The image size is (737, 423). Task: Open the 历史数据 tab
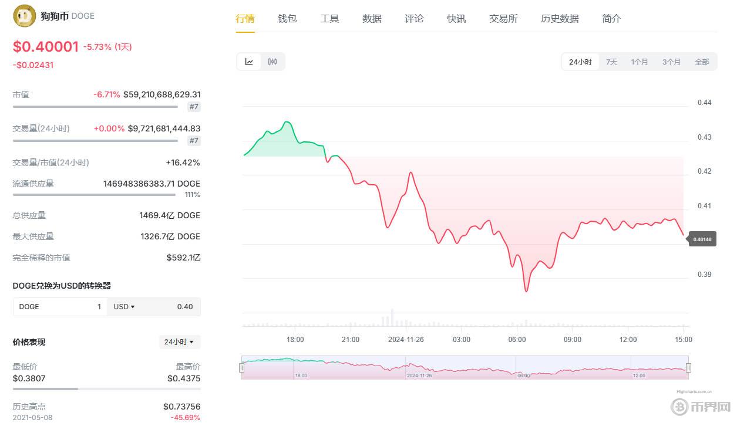559,18
